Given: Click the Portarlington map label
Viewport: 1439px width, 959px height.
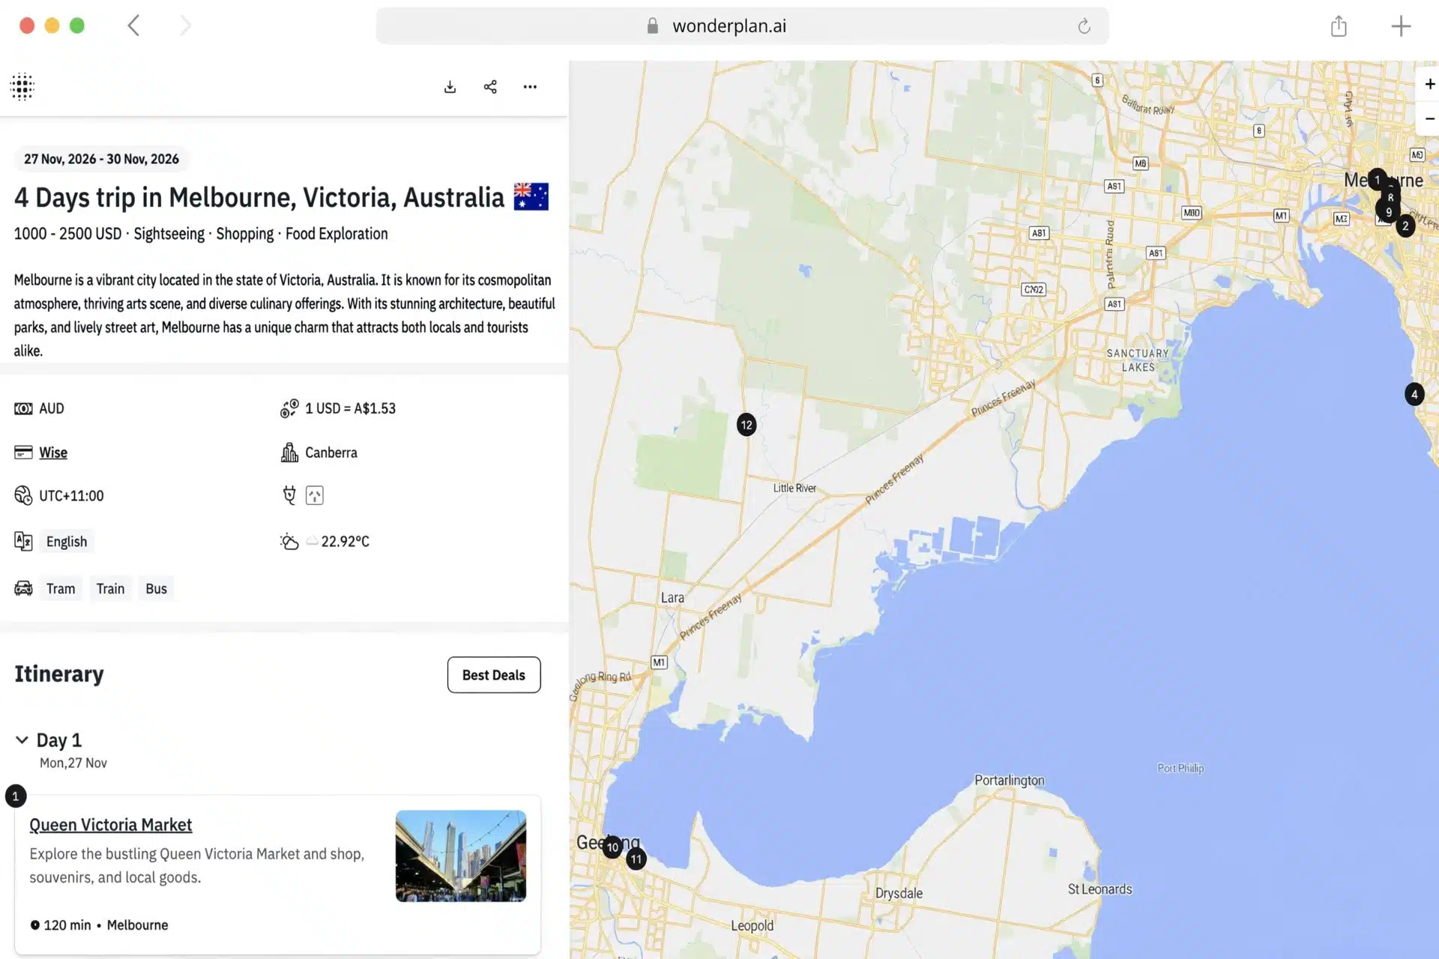Looking at the screenshot, I should (1009, 780).
